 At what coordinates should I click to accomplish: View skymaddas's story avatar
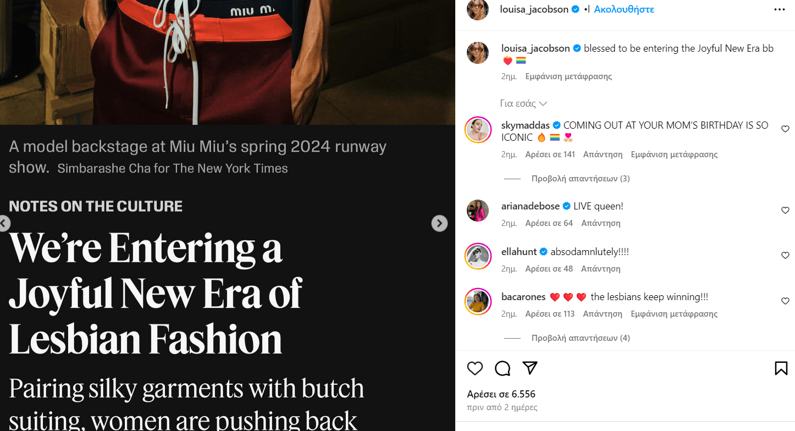pos(478,130)
